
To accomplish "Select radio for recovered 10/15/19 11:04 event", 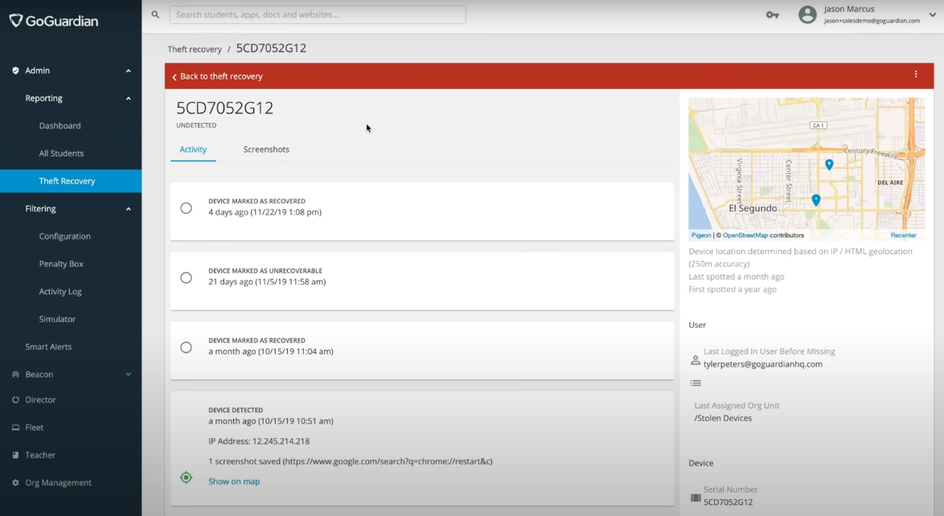I will pos(186,347).
